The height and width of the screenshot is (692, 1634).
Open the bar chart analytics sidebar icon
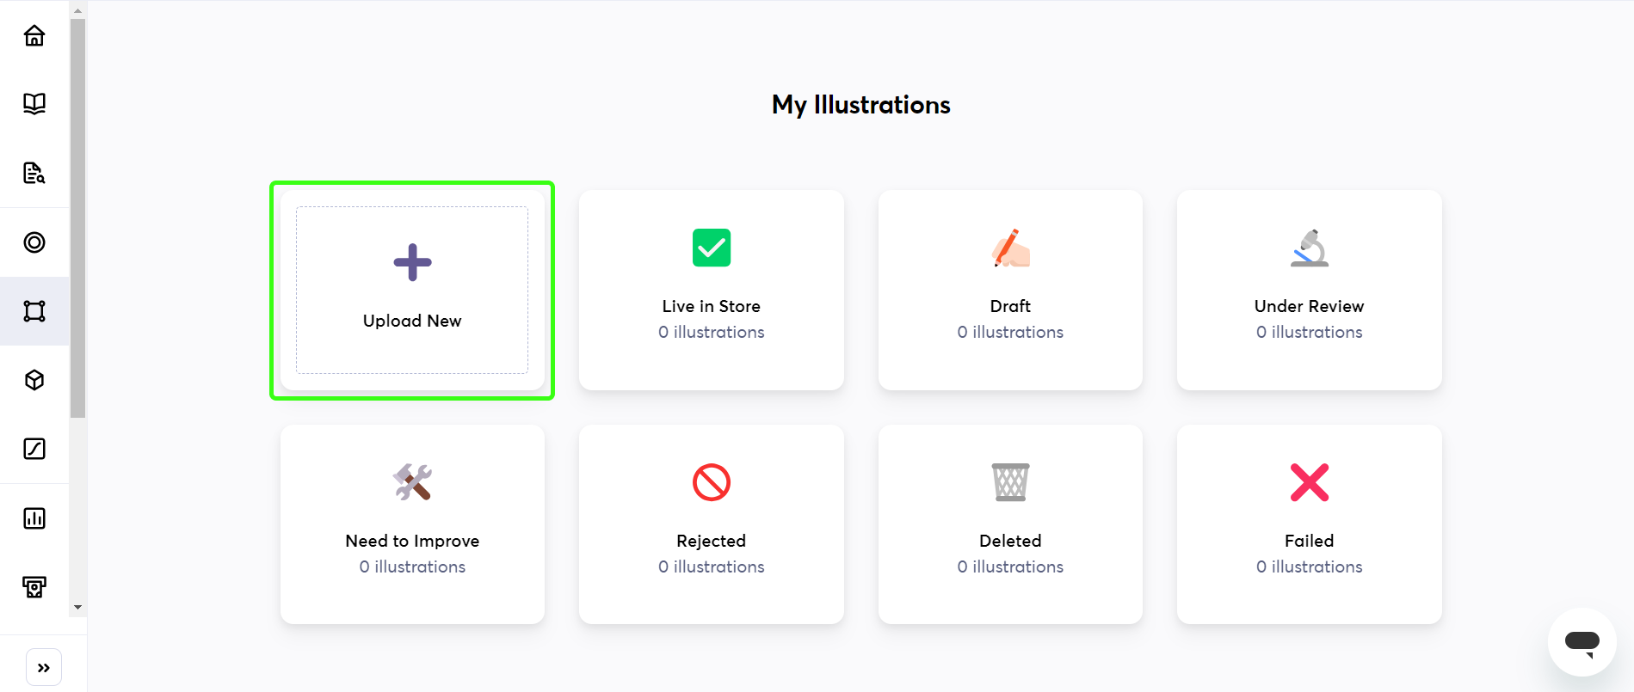click(x=34, y=518)
